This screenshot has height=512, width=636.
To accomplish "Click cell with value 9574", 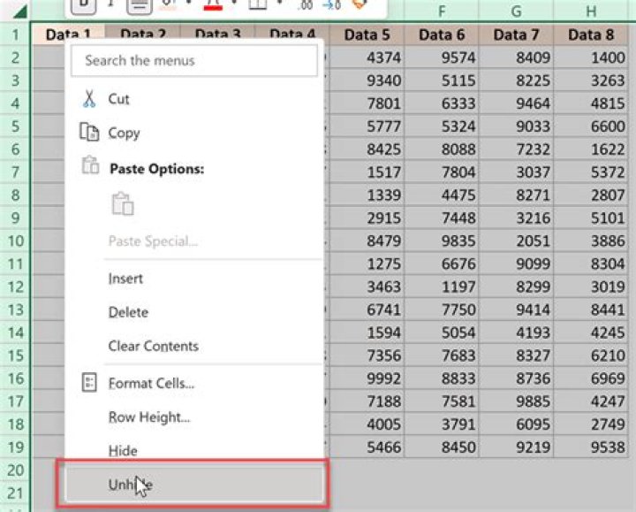I will pyautogui.click(x=442, y=57).
